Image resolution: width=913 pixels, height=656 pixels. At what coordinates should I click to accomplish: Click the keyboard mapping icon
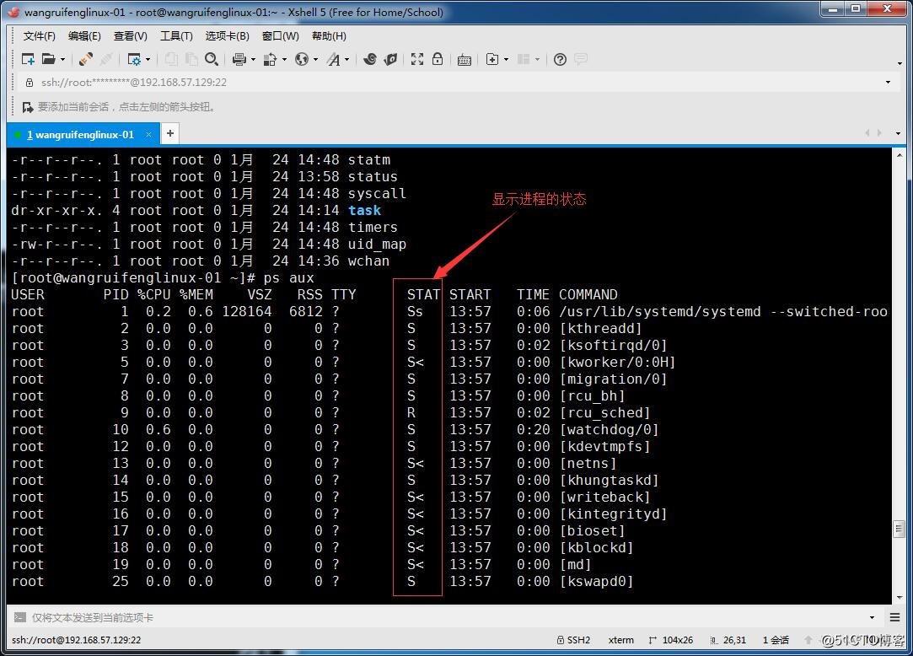[x=464, y=59]
